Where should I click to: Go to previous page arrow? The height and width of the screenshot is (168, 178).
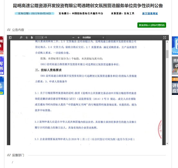(x=27, y=38)
